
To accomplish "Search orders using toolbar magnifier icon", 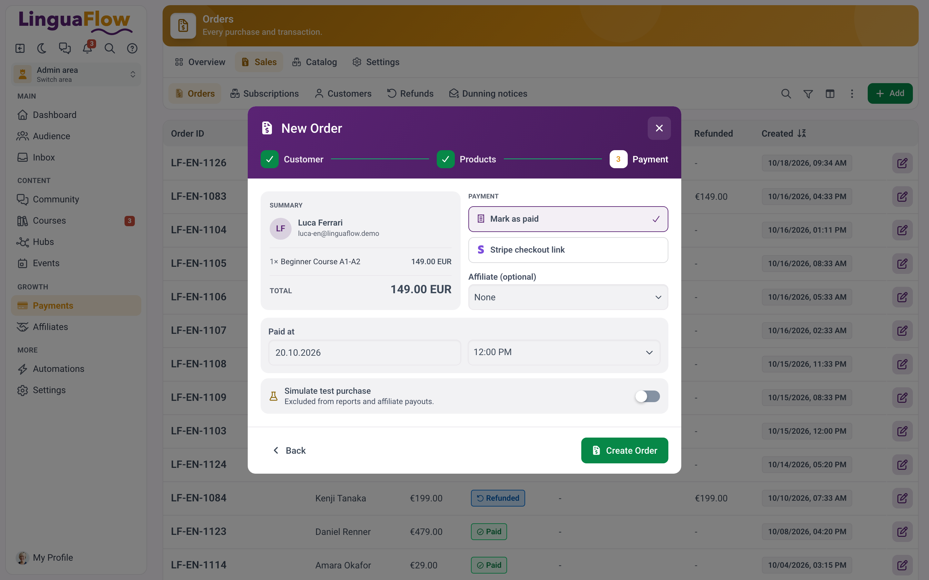I will [x=786, y=93].
